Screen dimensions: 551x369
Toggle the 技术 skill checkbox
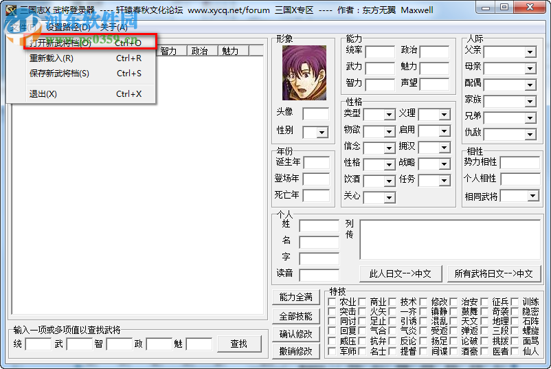[392, 302]
